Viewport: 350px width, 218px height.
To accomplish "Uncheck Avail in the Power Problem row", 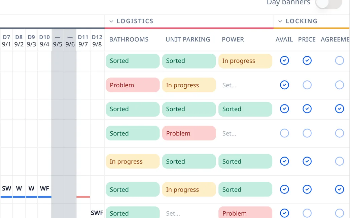I will tap(284, 213).
